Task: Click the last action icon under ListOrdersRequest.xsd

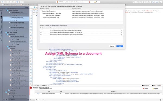Action: point(19,68)
